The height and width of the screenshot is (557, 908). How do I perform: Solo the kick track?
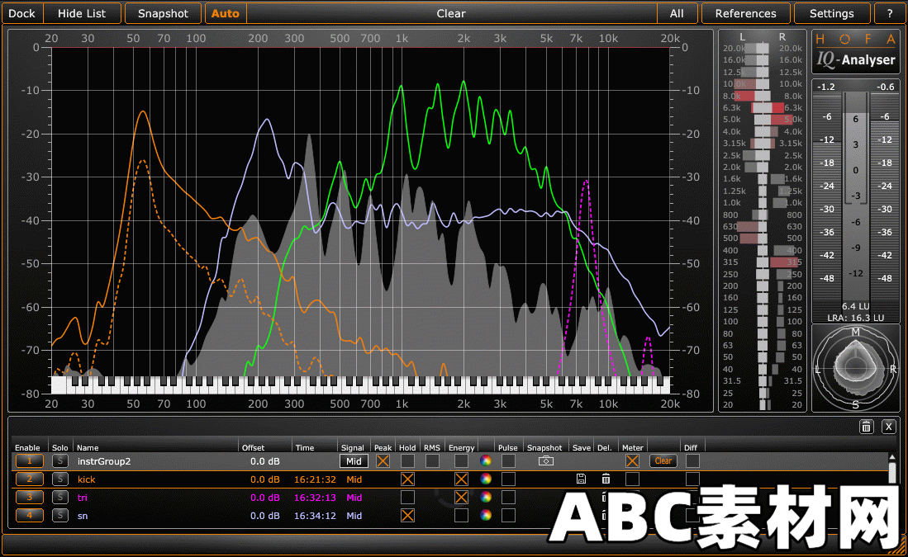tap(59, 479)
